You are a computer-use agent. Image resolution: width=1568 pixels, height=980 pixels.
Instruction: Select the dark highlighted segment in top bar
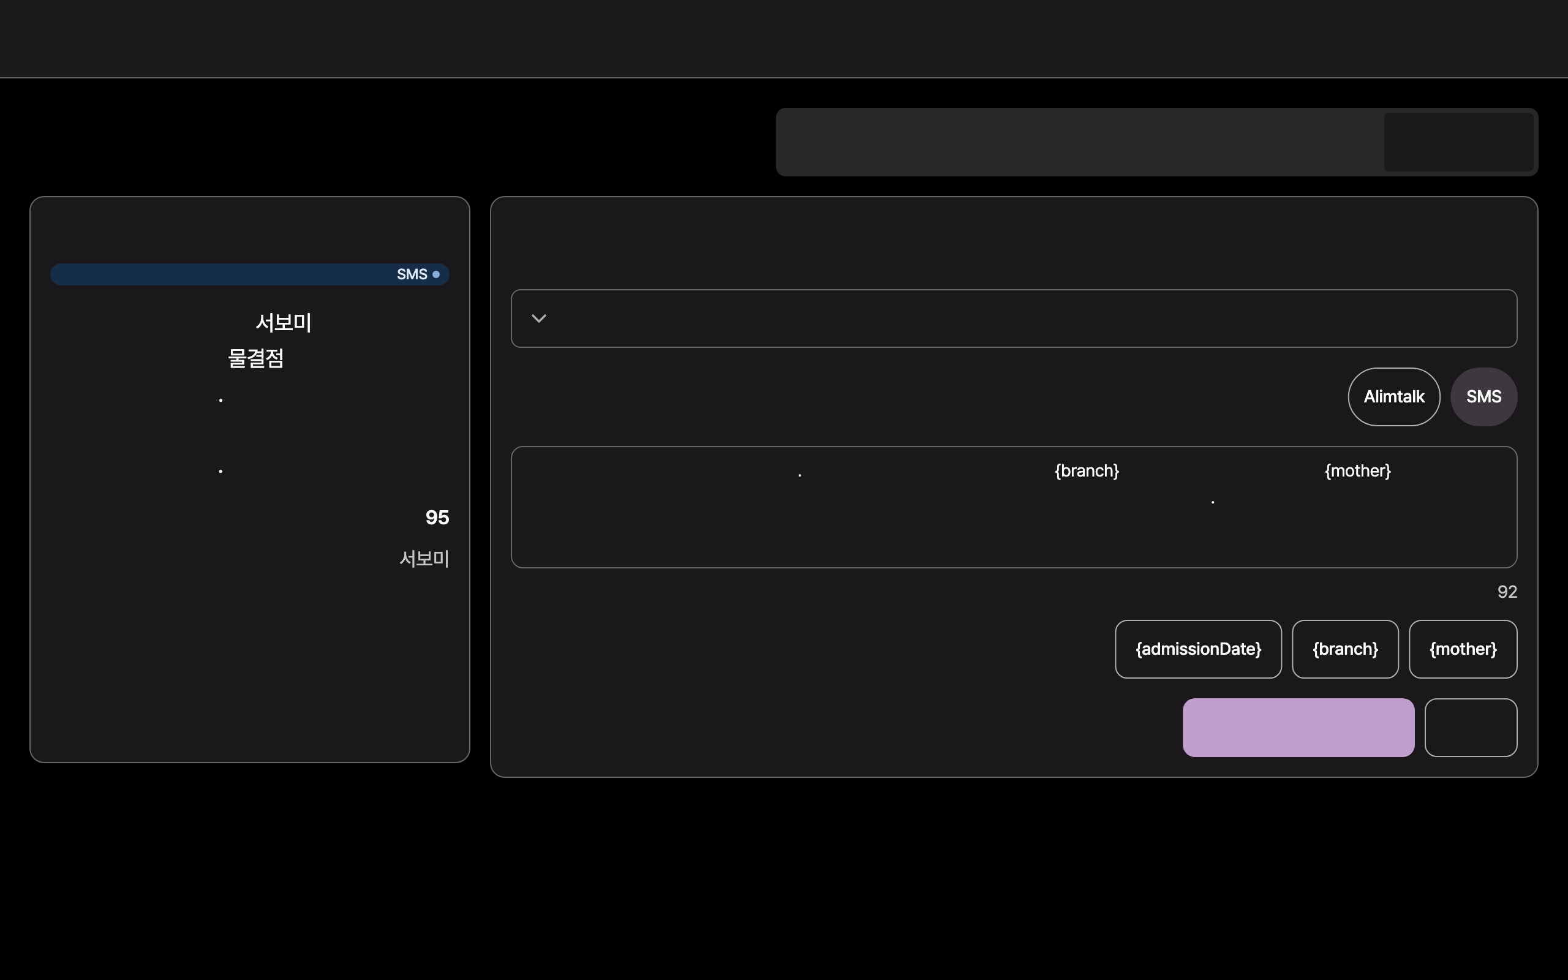point(1458,142)
